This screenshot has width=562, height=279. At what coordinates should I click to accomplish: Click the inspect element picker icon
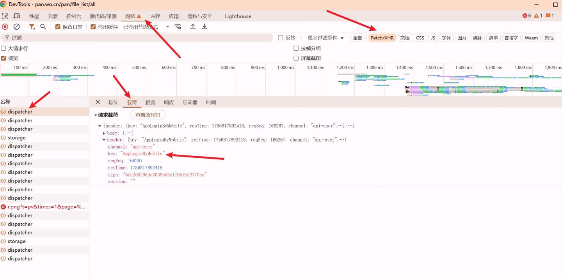coord(5,16)
